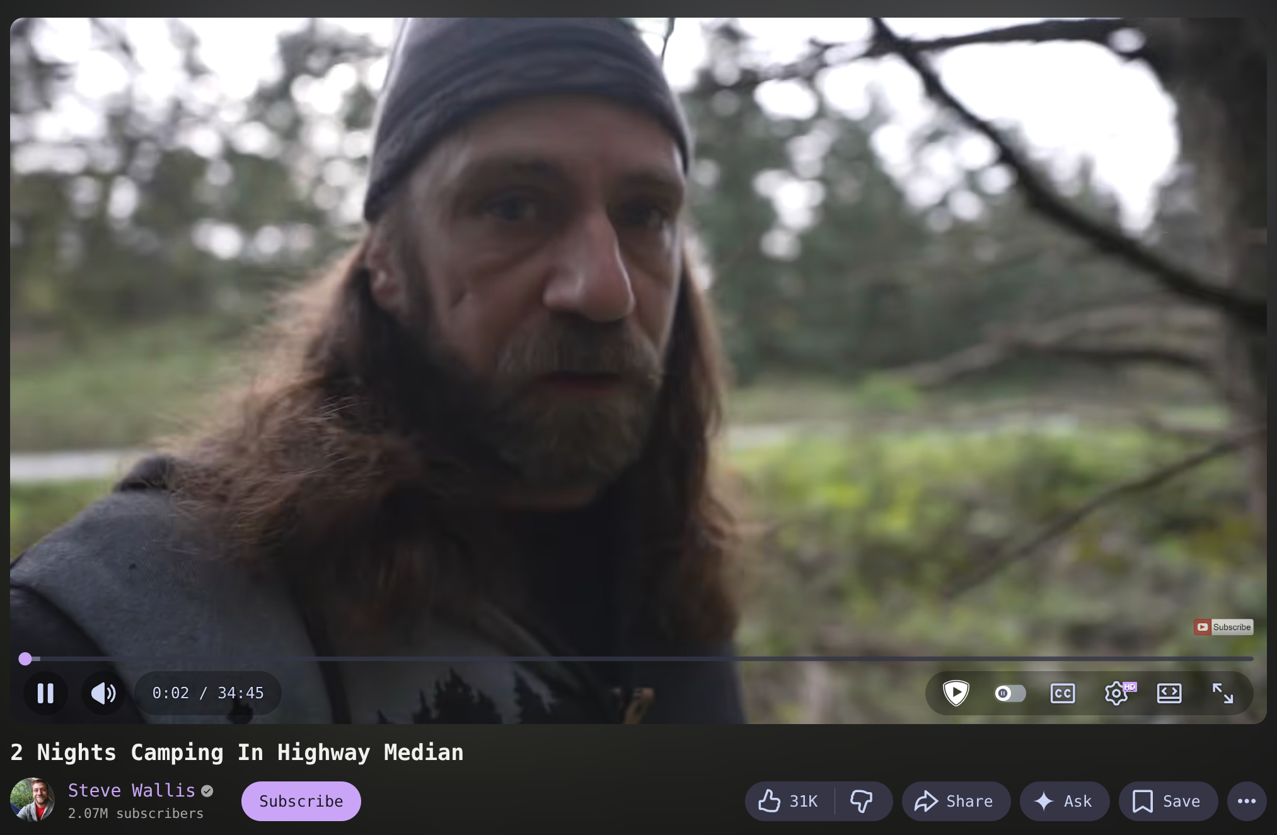
Task: Pause the video playback
Action: click(x=45, y=693)
